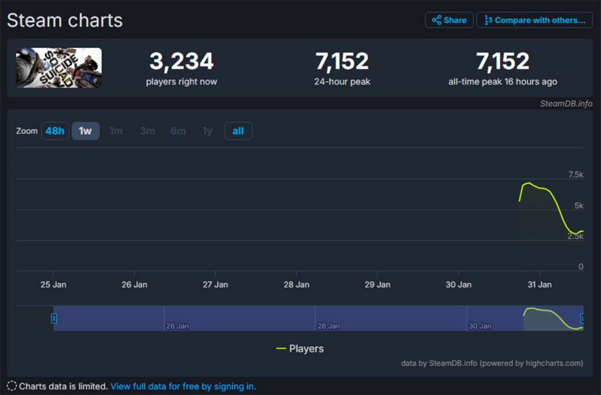The height and width of the screenshot is (395, 601).
Task: Click the Steam charts heading
Action: click(x=65, y=20)
